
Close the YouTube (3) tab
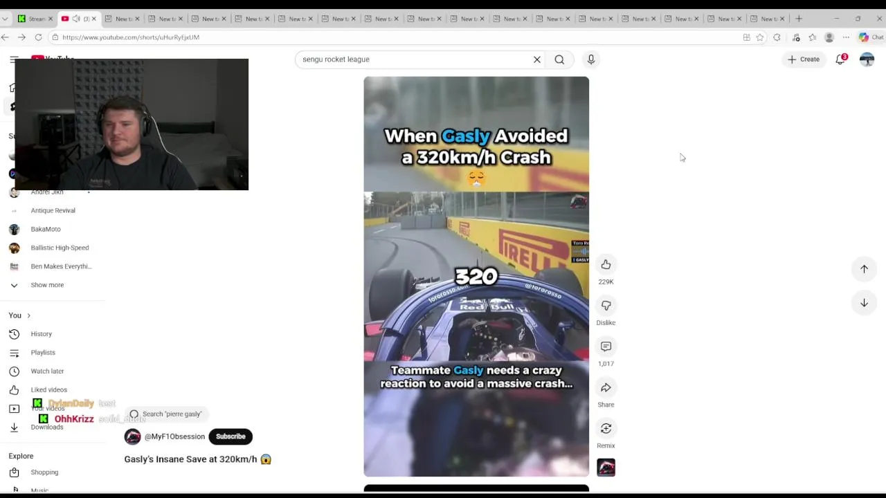pyautogui.click(x=93, y=19)
